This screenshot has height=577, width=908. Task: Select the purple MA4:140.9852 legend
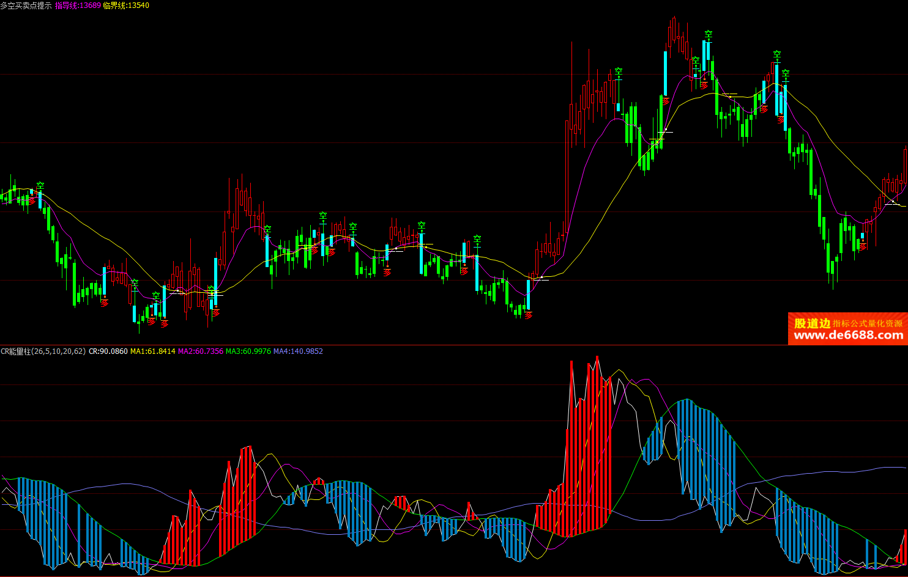[298, 351]
